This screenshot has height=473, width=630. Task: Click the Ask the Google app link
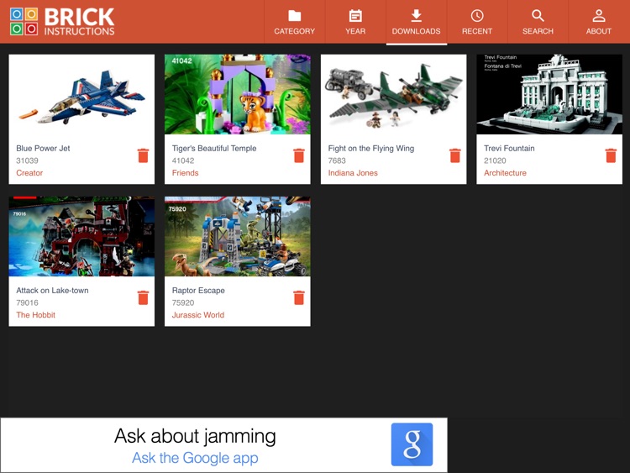click(195, 458)
